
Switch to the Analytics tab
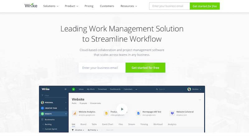click(x=172, y=124)
